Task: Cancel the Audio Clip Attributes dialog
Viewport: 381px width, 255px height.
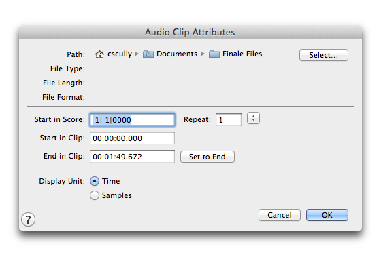Action: (280, 215)
